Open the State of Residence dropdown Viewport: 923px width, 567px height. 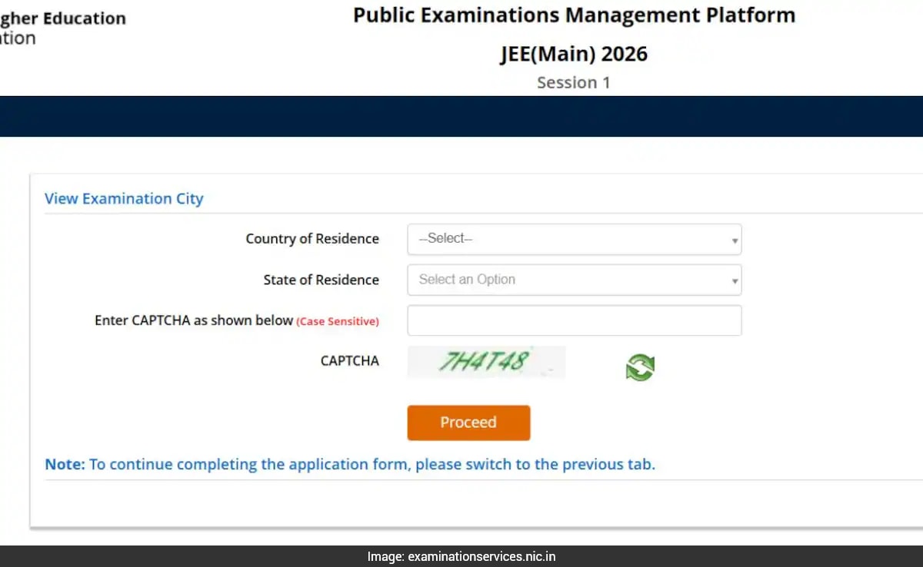pos(574,280)
